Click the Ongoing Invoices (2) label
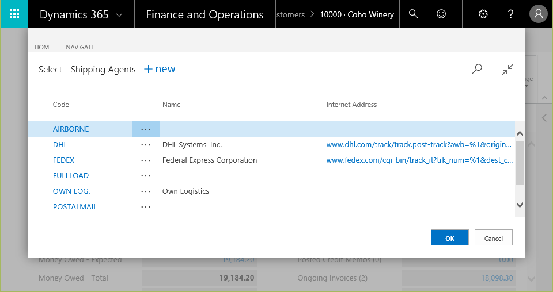553x292 pixels. tap(332, 278)
